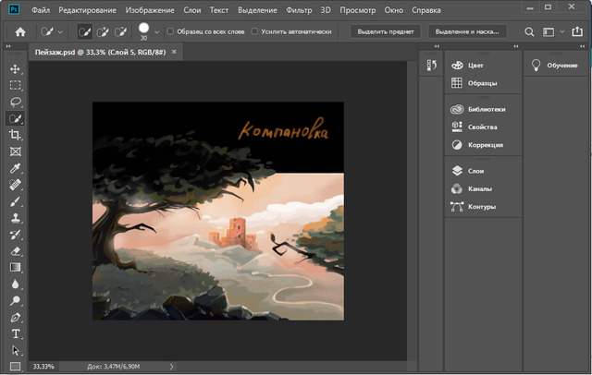Screen dimensions: 592x375
Task: Click the Home icon in options bar
Action: tap(19, 31)
